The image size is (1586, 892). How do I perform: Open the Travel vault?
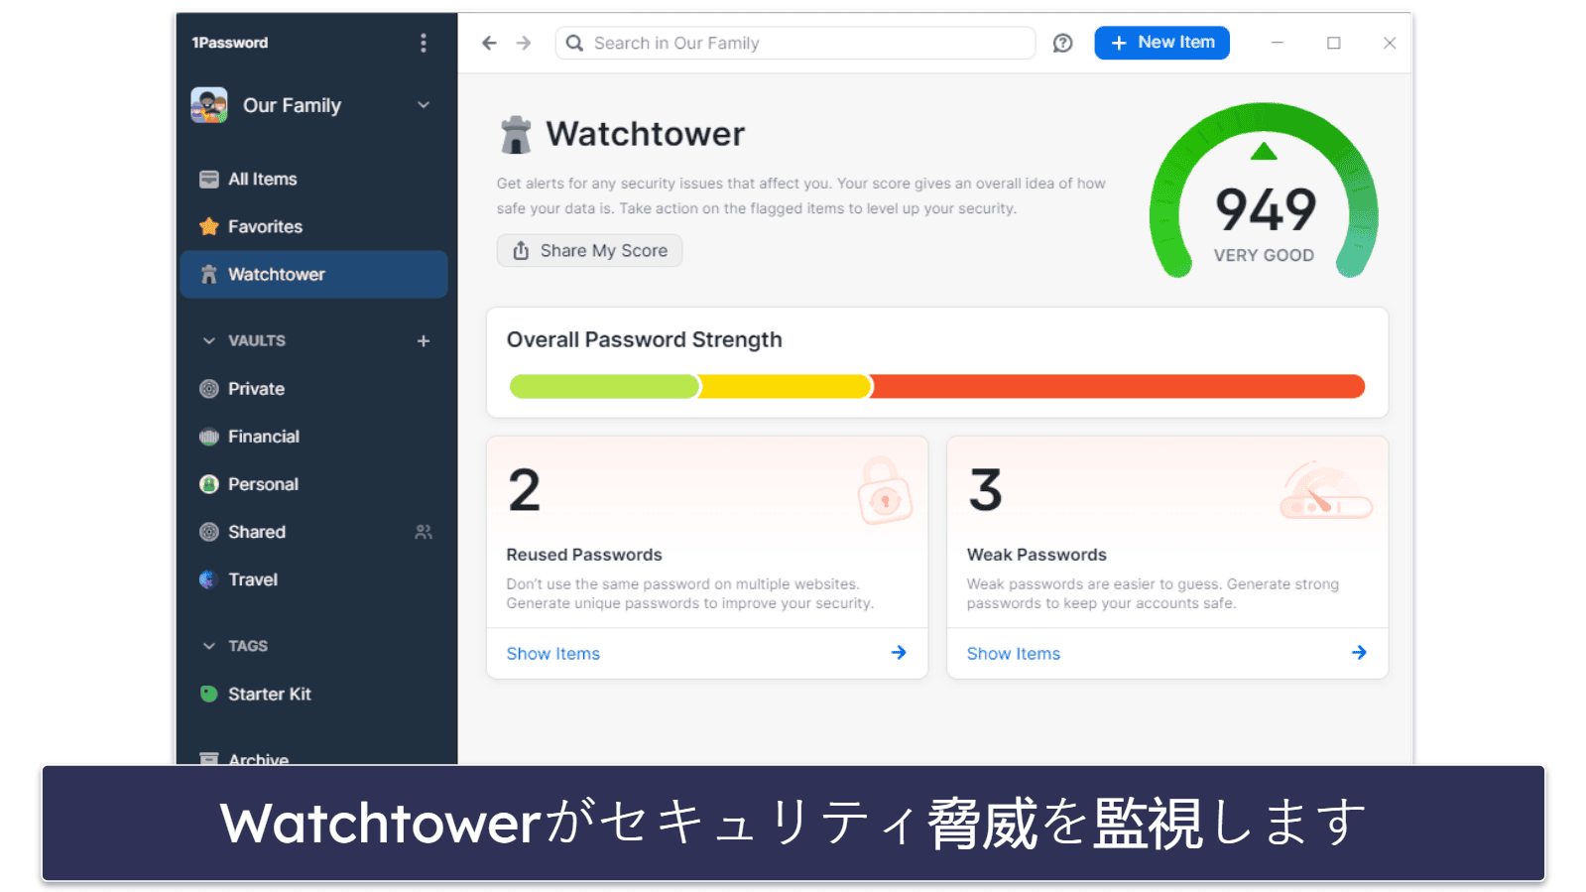pyautogui.click(x=313, y=579)
